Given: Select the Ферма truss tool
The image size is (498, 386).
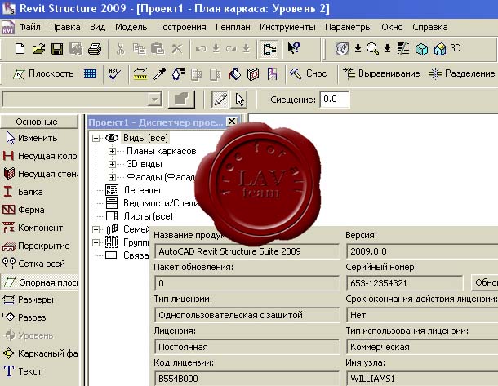Looking at the screenshot, I should pyautogui.click(x=24, y=210).
